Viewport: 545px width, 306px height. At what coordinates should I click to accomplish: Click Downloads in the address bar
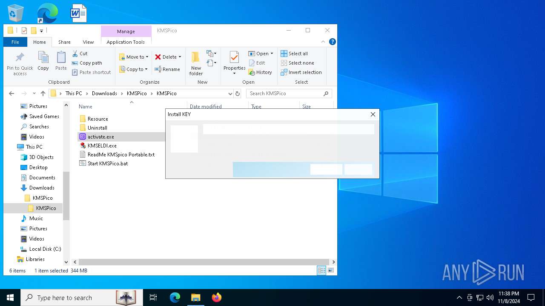tap(104, 93)
